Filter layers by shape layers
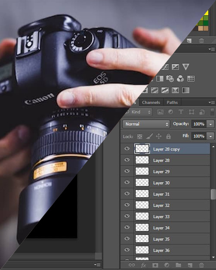216x270 pixels. pos(191,112)
